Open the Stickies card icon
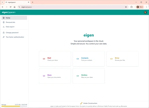This screenshot has height=108, width=149. [x=78, y=76]
